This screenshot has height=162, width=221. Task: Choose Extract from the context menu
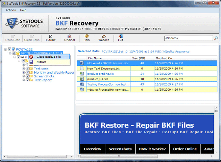click(49, 62)
